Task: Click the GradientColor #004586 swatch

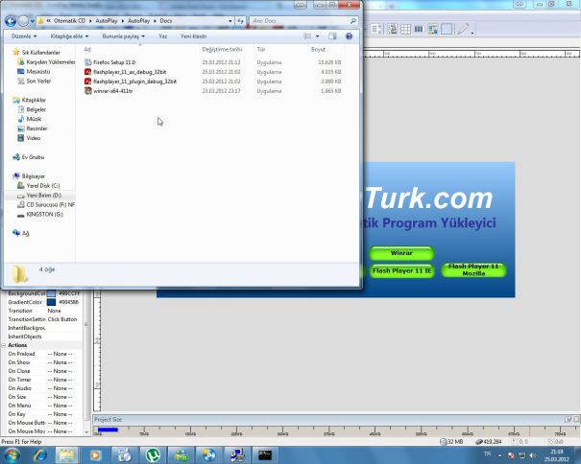Action: coord(51,302)
